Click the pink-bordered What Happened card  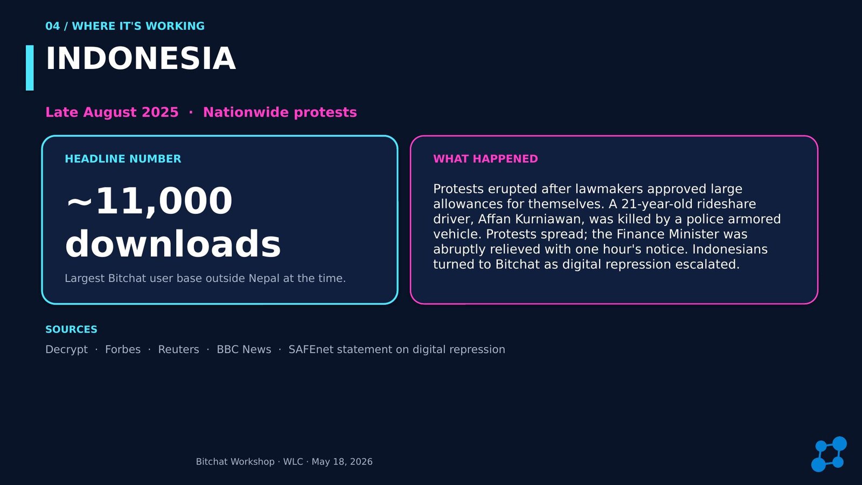tap(614, 220)
